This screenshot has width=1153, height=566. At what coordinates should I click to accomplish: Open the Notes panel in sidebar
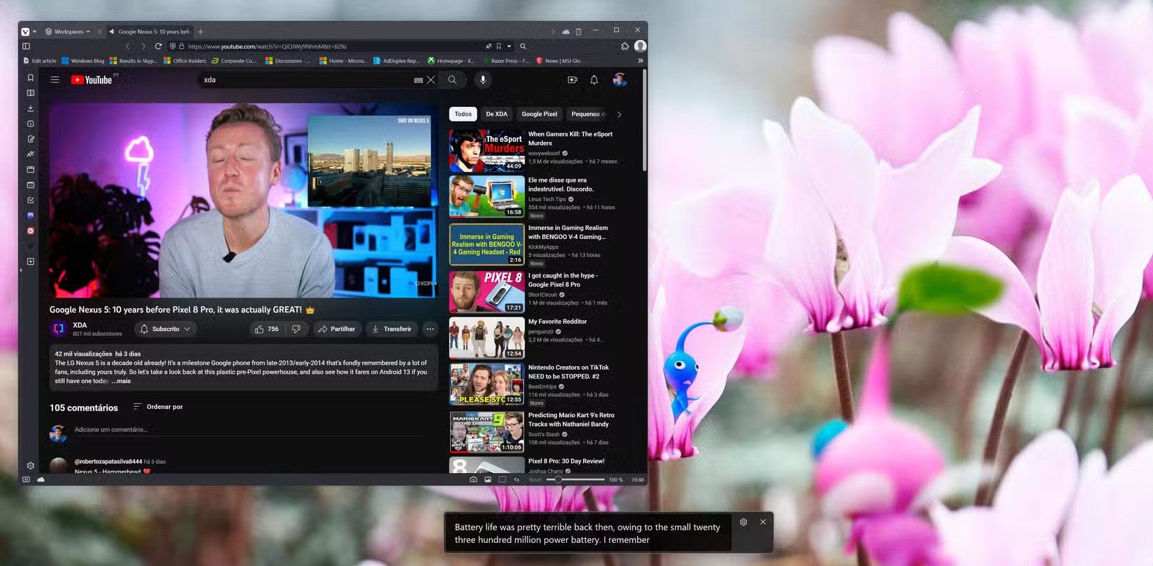(x=30, y=139)
